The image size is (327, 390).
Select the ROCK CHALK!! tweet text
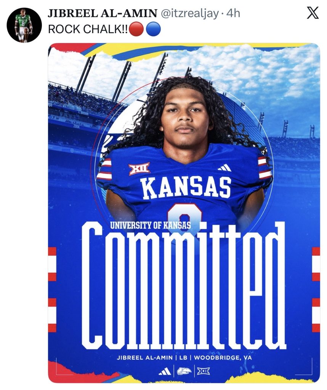coord(88,29)
